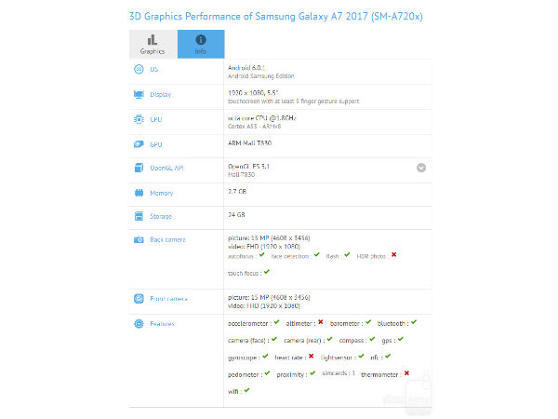Click the green check beside camera (rear)
Screen dimensions: 558x419
[x=330, y=339]
